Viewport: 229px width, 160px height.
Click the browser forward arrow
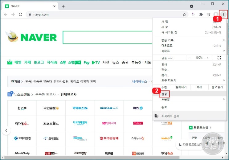pos(13,14)
